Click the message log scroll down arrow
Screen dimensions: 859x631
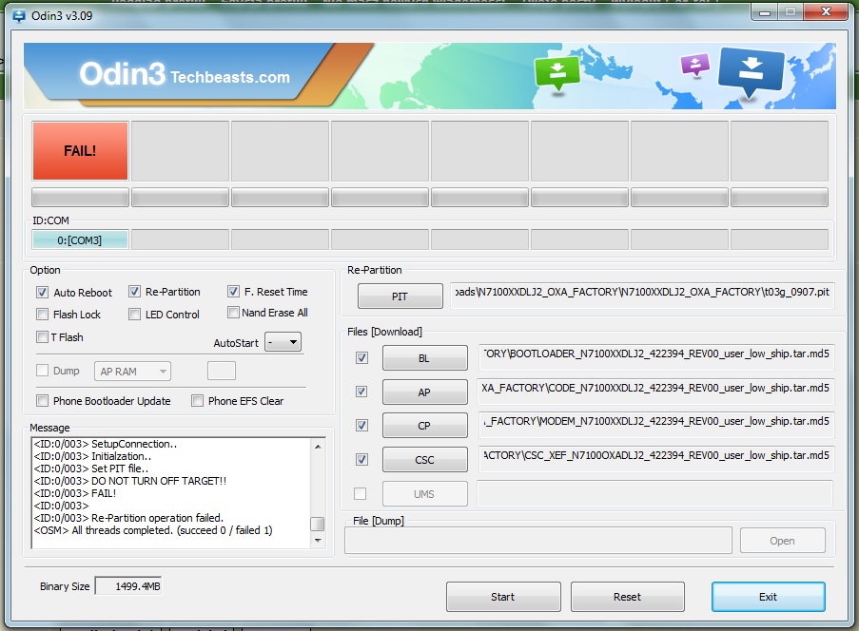click(318, 540)
